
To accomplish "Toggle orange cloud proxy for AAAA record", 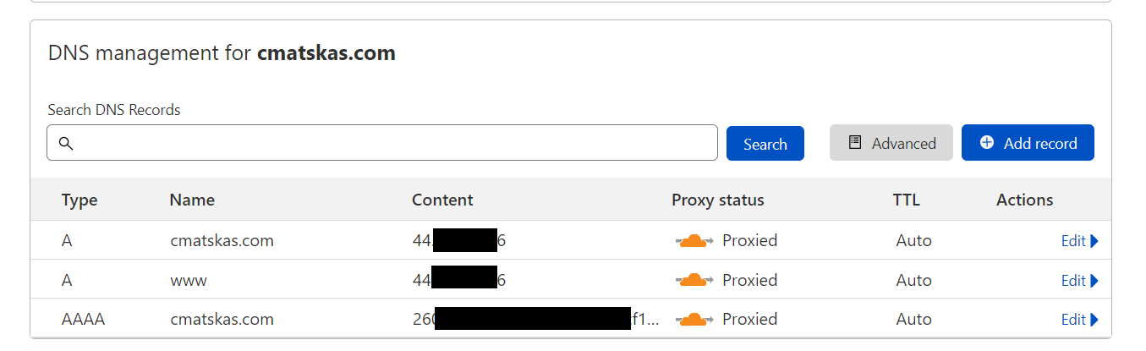I will [694, 319].
